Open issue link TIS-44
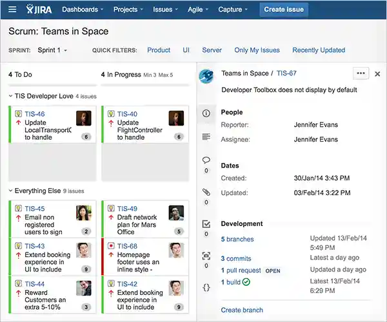 tap(35, 284)
